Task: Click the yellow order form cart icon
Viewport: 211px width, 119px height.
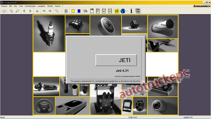Action: (117, 11)
